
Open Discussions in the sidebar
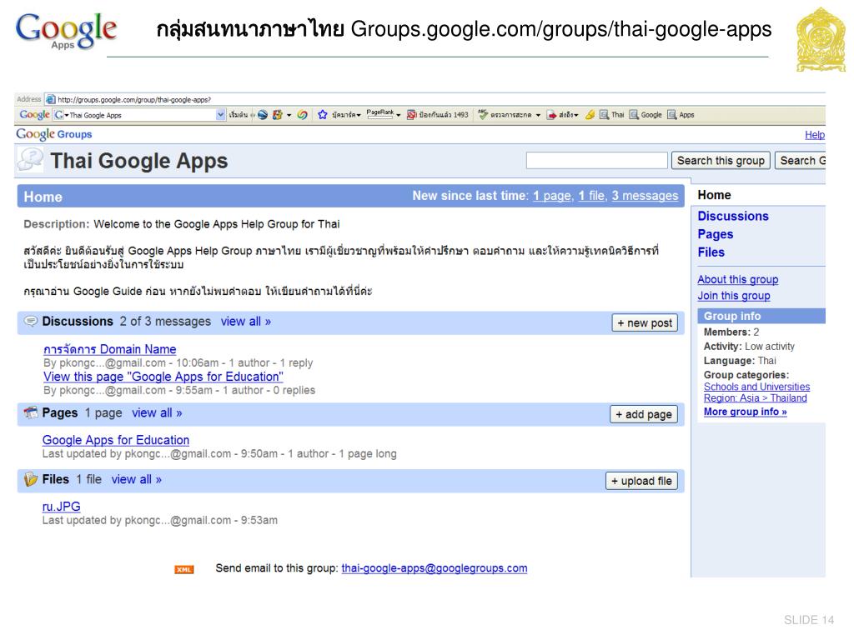pyautogui.click(x=733, y=216)
